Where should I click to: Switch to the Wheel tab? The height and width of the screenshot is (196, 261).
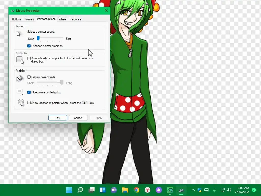pyautogui.click(x=62, y=19)
